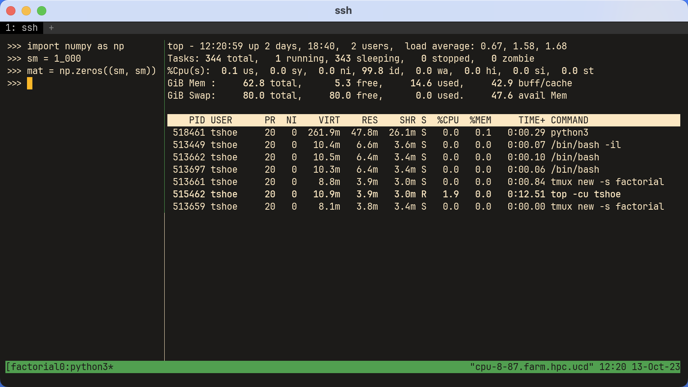The image size is (688, 387).
Task: Click '80.0 free' in the GiB Swap line
Action: (356, 96)
